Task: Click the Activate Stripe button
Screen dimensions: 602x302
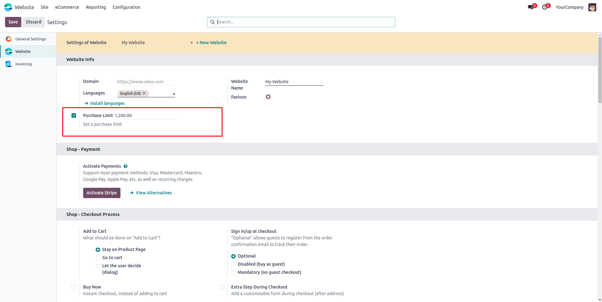Action: (x=102, y=193)
